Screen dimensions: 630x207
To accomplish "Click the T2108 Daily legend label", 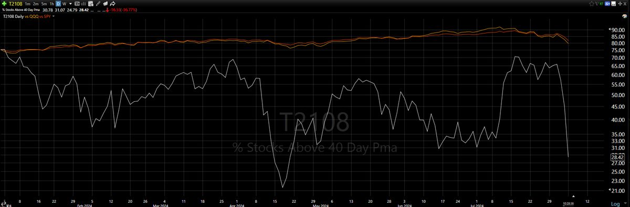I will click(13, 16).
